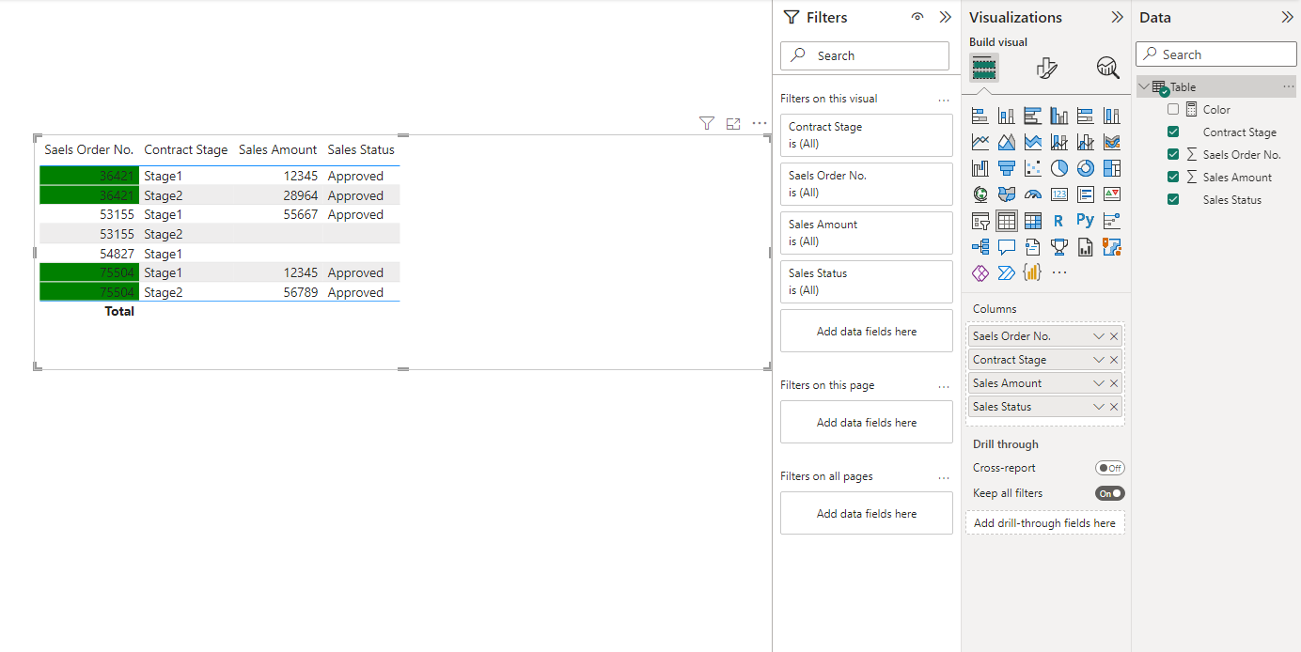The height and width of the screenshot is (652, 1301).
Task: Pick the ribbon chart visual
Action: tap(1112, 143)
